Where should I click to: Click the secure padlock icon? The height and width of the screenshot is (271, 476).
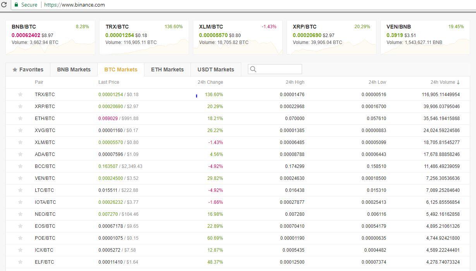pos(16,5)
